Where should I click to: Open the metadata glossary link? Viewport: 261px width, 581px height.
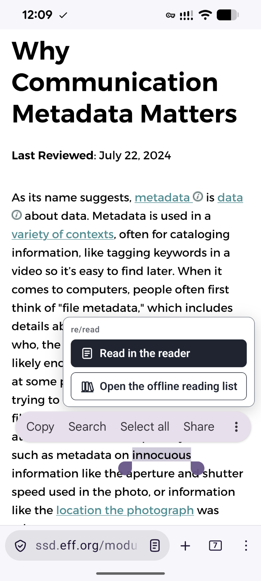[162, 198]
